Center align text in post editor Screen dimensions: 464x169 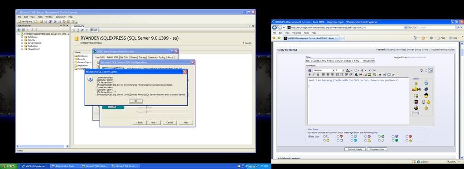coord(328,74)
